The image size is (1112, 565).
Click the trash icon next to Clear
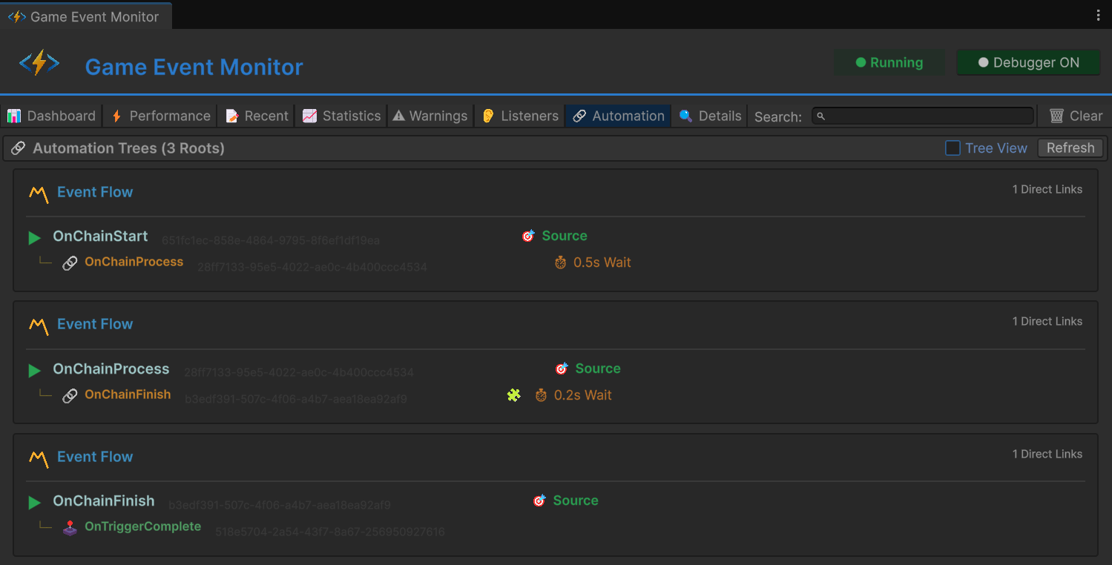click(1056, 115)
